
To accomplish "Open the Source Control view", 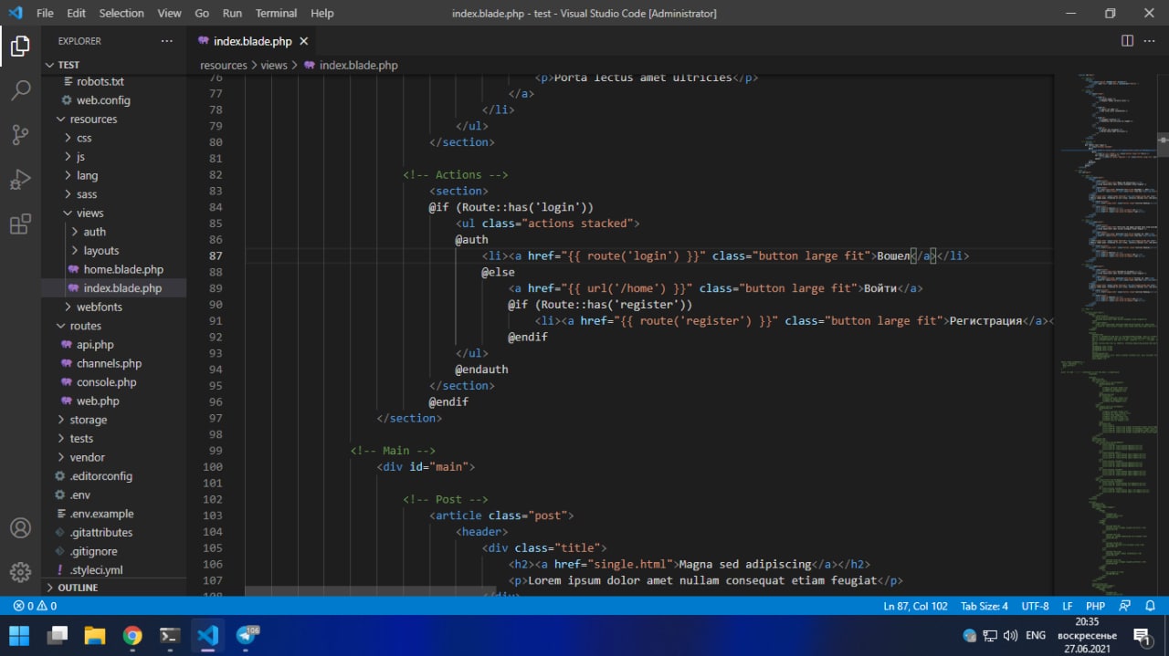I will 20,135.
